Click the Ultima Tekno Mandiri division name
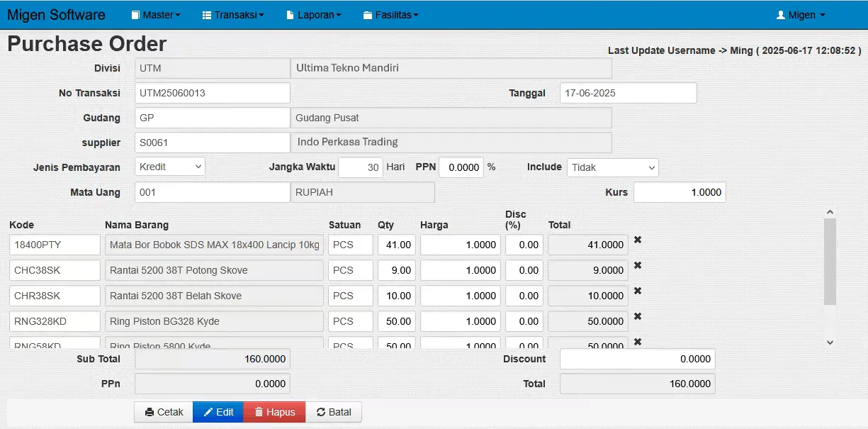Viewport: 868px width, 429px height. [451, 68]
